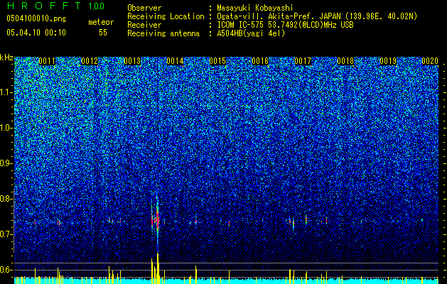447x284 pixels.
Task: Click the strongest red meteor echo in spectrogram
Action: (157, 219)
